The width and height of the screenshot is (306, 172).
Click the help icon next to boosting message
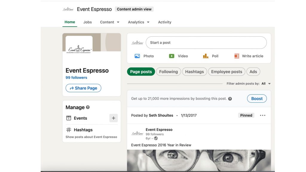pos(230,99)
